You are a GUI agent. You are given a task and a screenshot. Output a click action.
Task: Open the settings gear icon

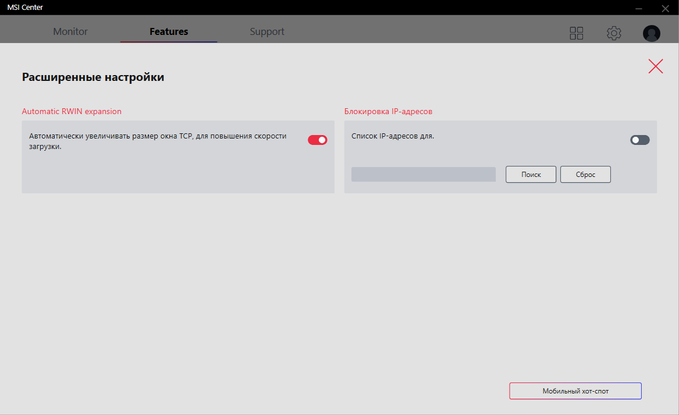coord(614,33)
